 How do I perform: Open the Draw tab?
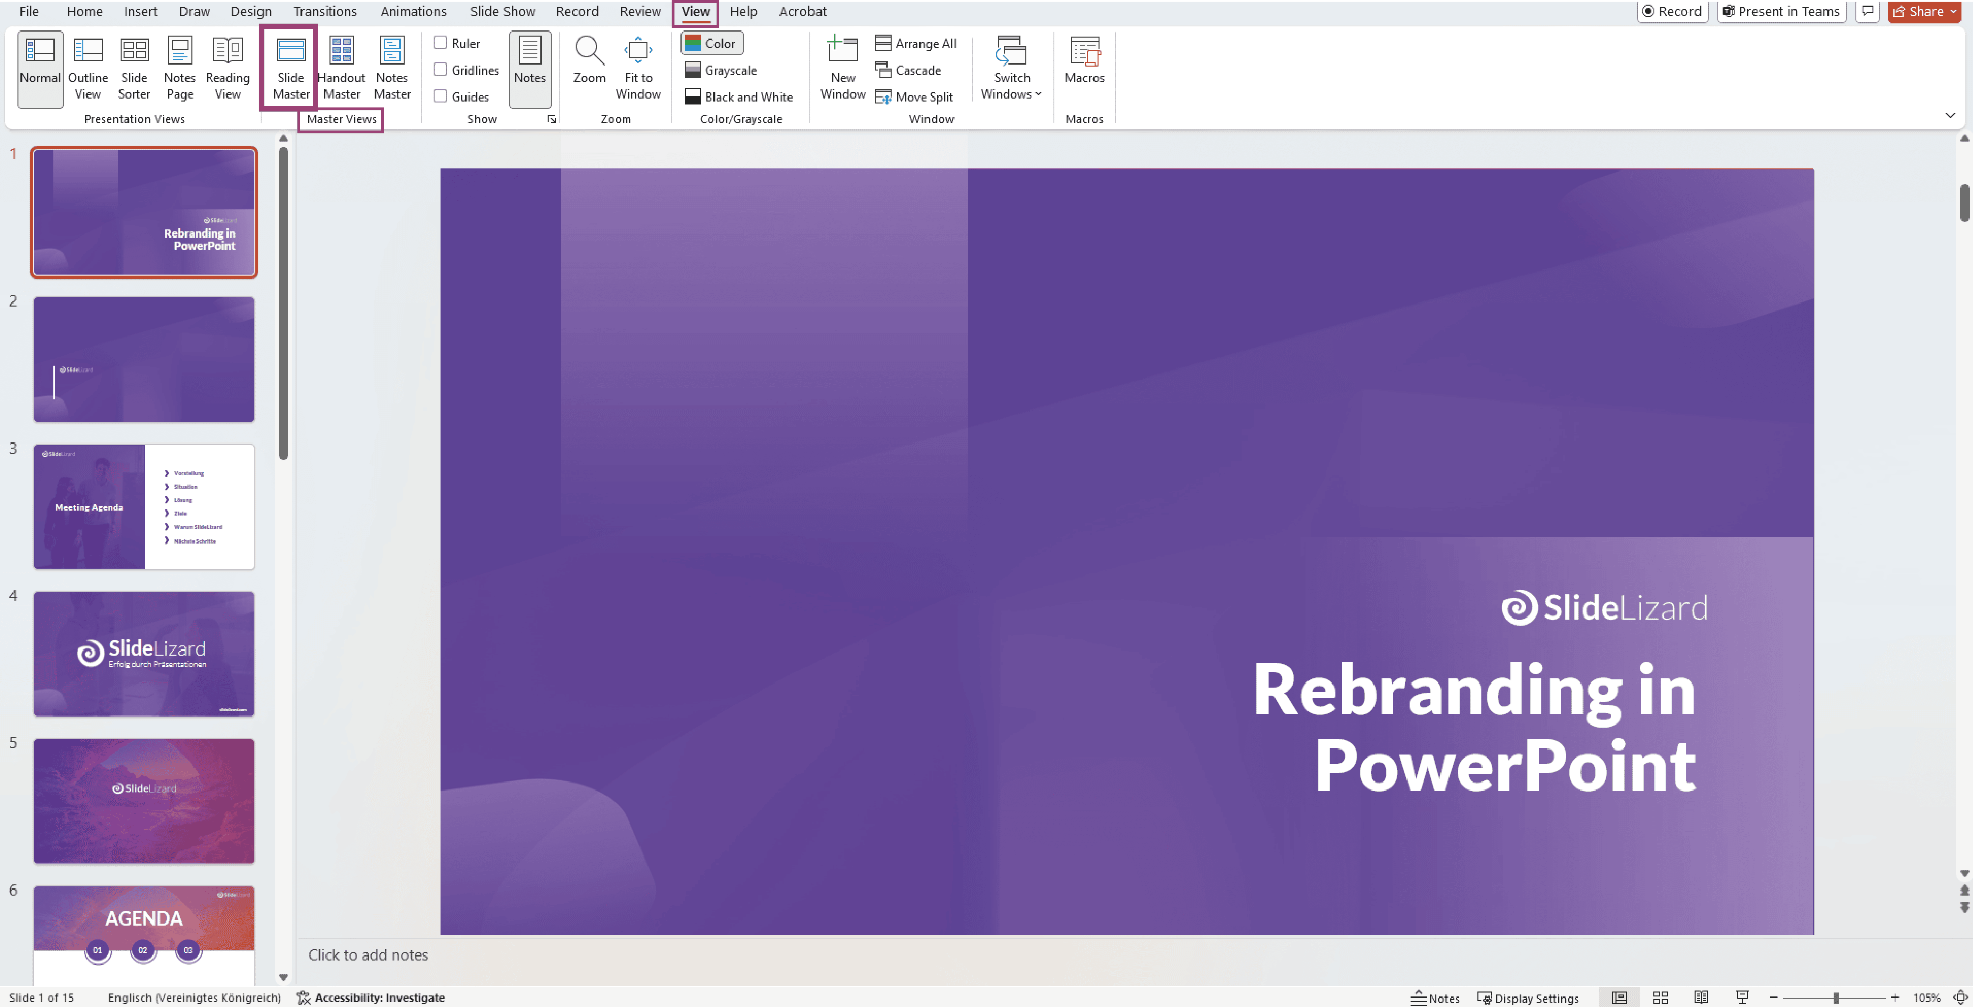click(x=194, y=12)
